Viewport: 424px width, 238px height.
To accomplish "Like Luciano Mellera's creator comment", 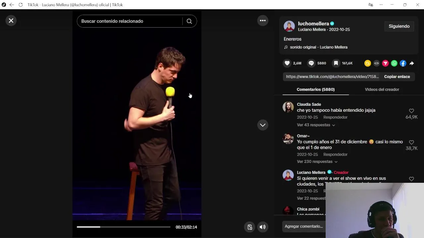I will (x=411, y=179).
